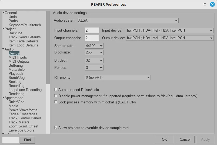This screenshot has height=145, width=217.
Task: Open MIDI Outputs page
Action: tap(19, 61)
